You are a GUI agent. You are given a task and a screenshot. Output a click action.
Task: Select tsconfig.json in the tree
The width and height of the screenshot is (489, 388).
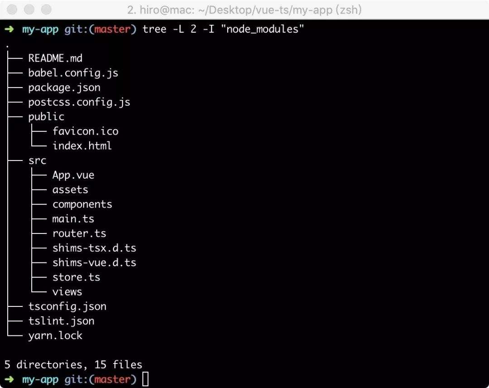tap(67, 306)
